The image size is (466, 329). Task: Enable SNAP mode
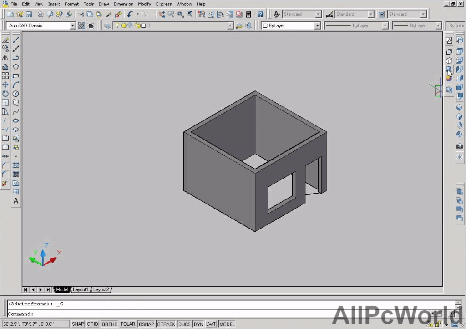point(77,324)
